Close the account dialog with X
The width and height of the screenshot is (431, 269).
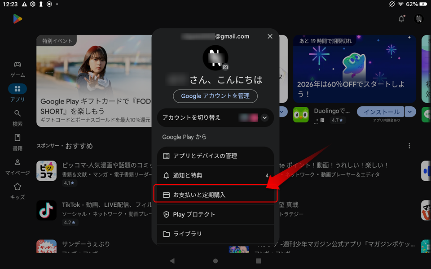(x=270, y=36)
